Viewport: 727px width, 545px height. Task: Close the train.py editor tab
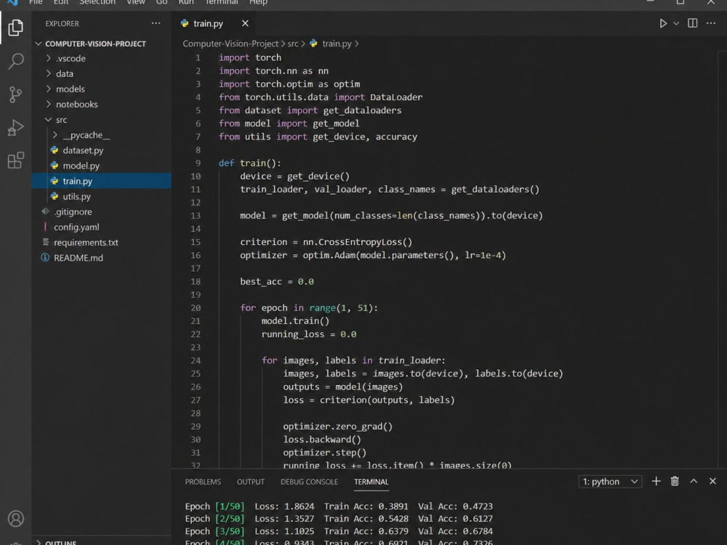(x=245, y=23)
